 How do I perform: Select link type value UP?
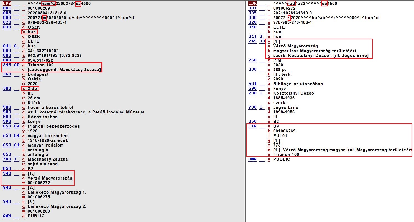(x=276, y=126)
